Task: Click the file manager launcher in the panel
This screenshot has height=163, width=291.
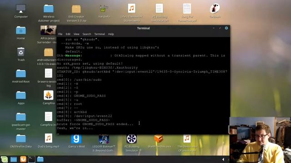Action: point(14,159)
